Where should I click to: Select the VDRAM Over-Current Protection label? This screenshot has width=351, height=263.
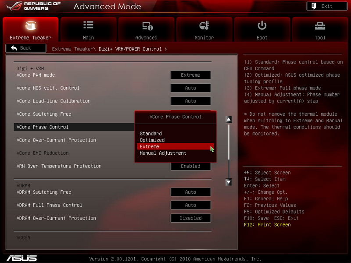coord(56,218)
